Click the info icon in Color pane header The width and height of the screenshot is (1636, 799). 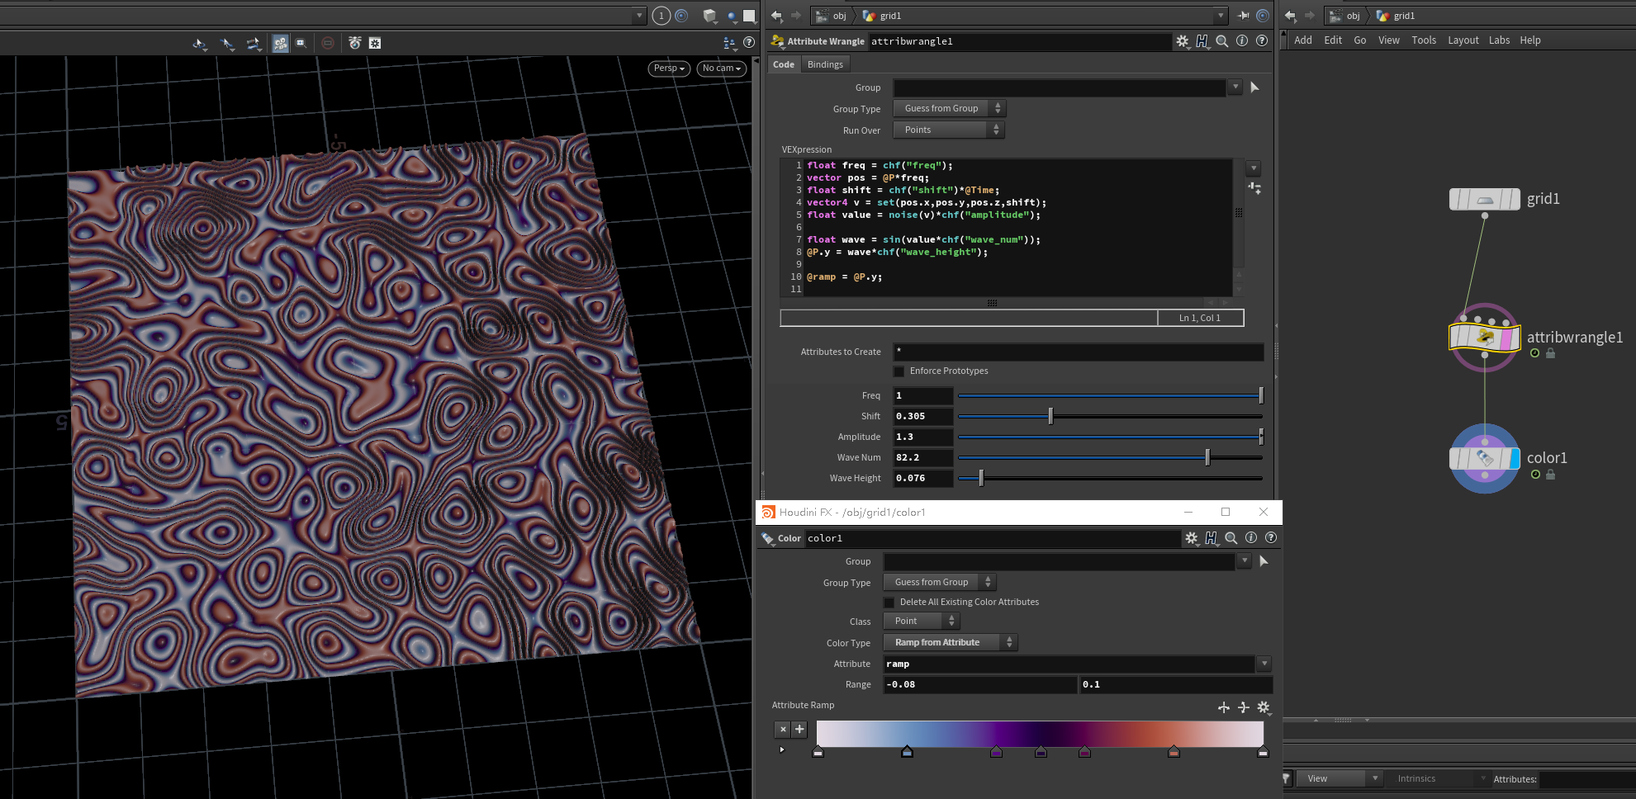point(1251,538)
